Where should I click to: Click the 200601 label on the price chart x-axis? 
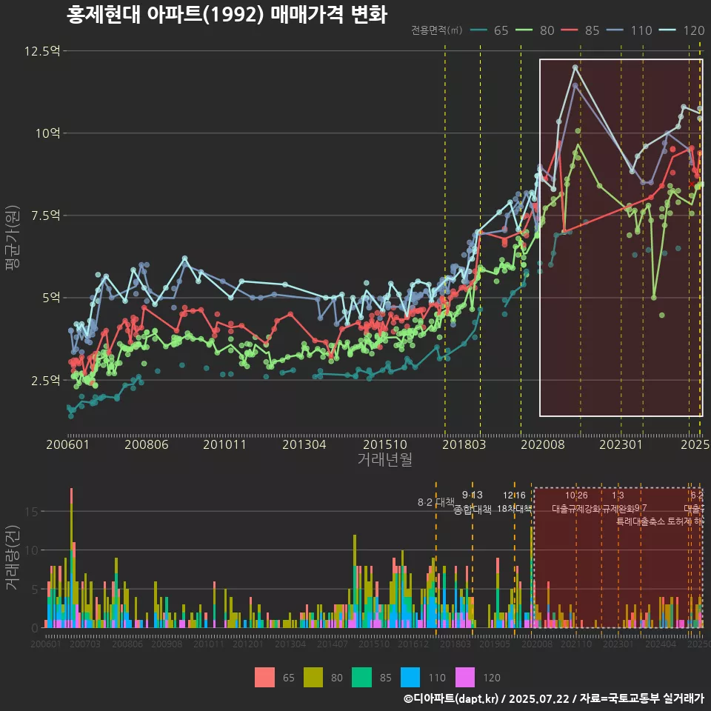click(67, 444)
